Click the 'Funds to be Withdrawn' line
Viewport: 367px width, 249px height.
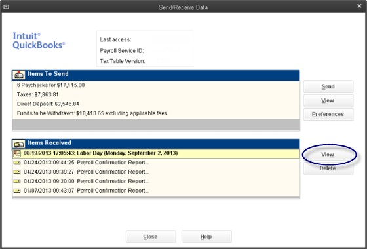(x=92, y=113)
